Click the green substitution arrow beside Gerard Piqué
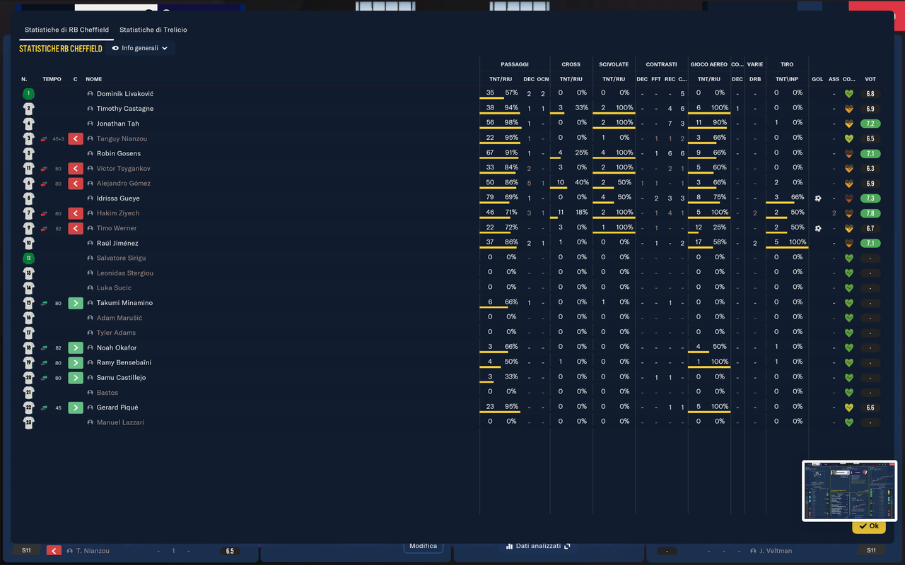905x565 pixels. click(76, 408)
